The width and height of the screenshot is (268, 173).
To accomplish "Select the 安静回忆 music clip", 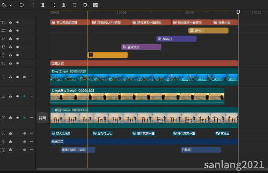I will point(144,141).
